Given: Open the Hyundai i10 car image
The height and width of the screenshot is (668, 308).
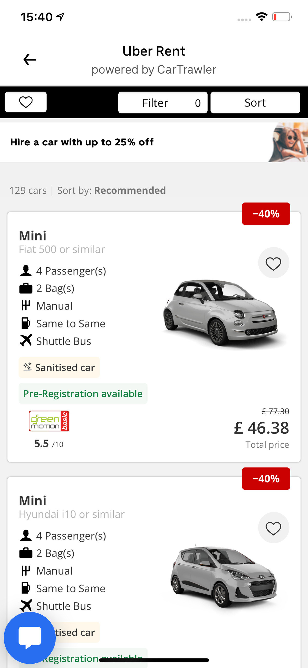Looking at the screenshot, I should point(223,577).
